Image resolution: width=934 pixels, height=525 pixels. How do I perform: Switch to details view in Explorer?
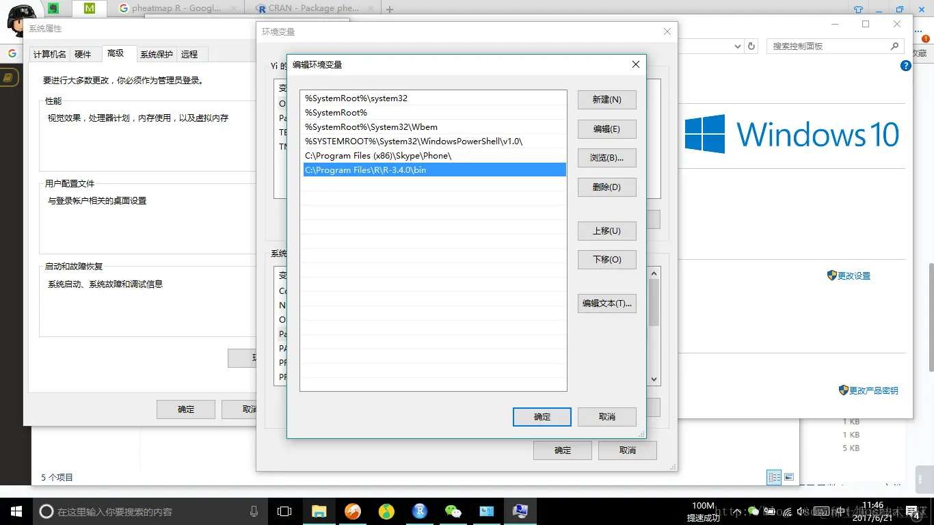[775, 477]
